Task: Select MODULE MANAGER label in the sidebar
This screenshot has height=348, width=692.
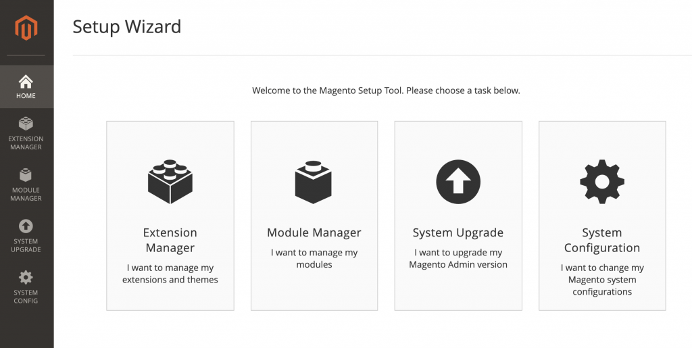Action: pos(26,194)
